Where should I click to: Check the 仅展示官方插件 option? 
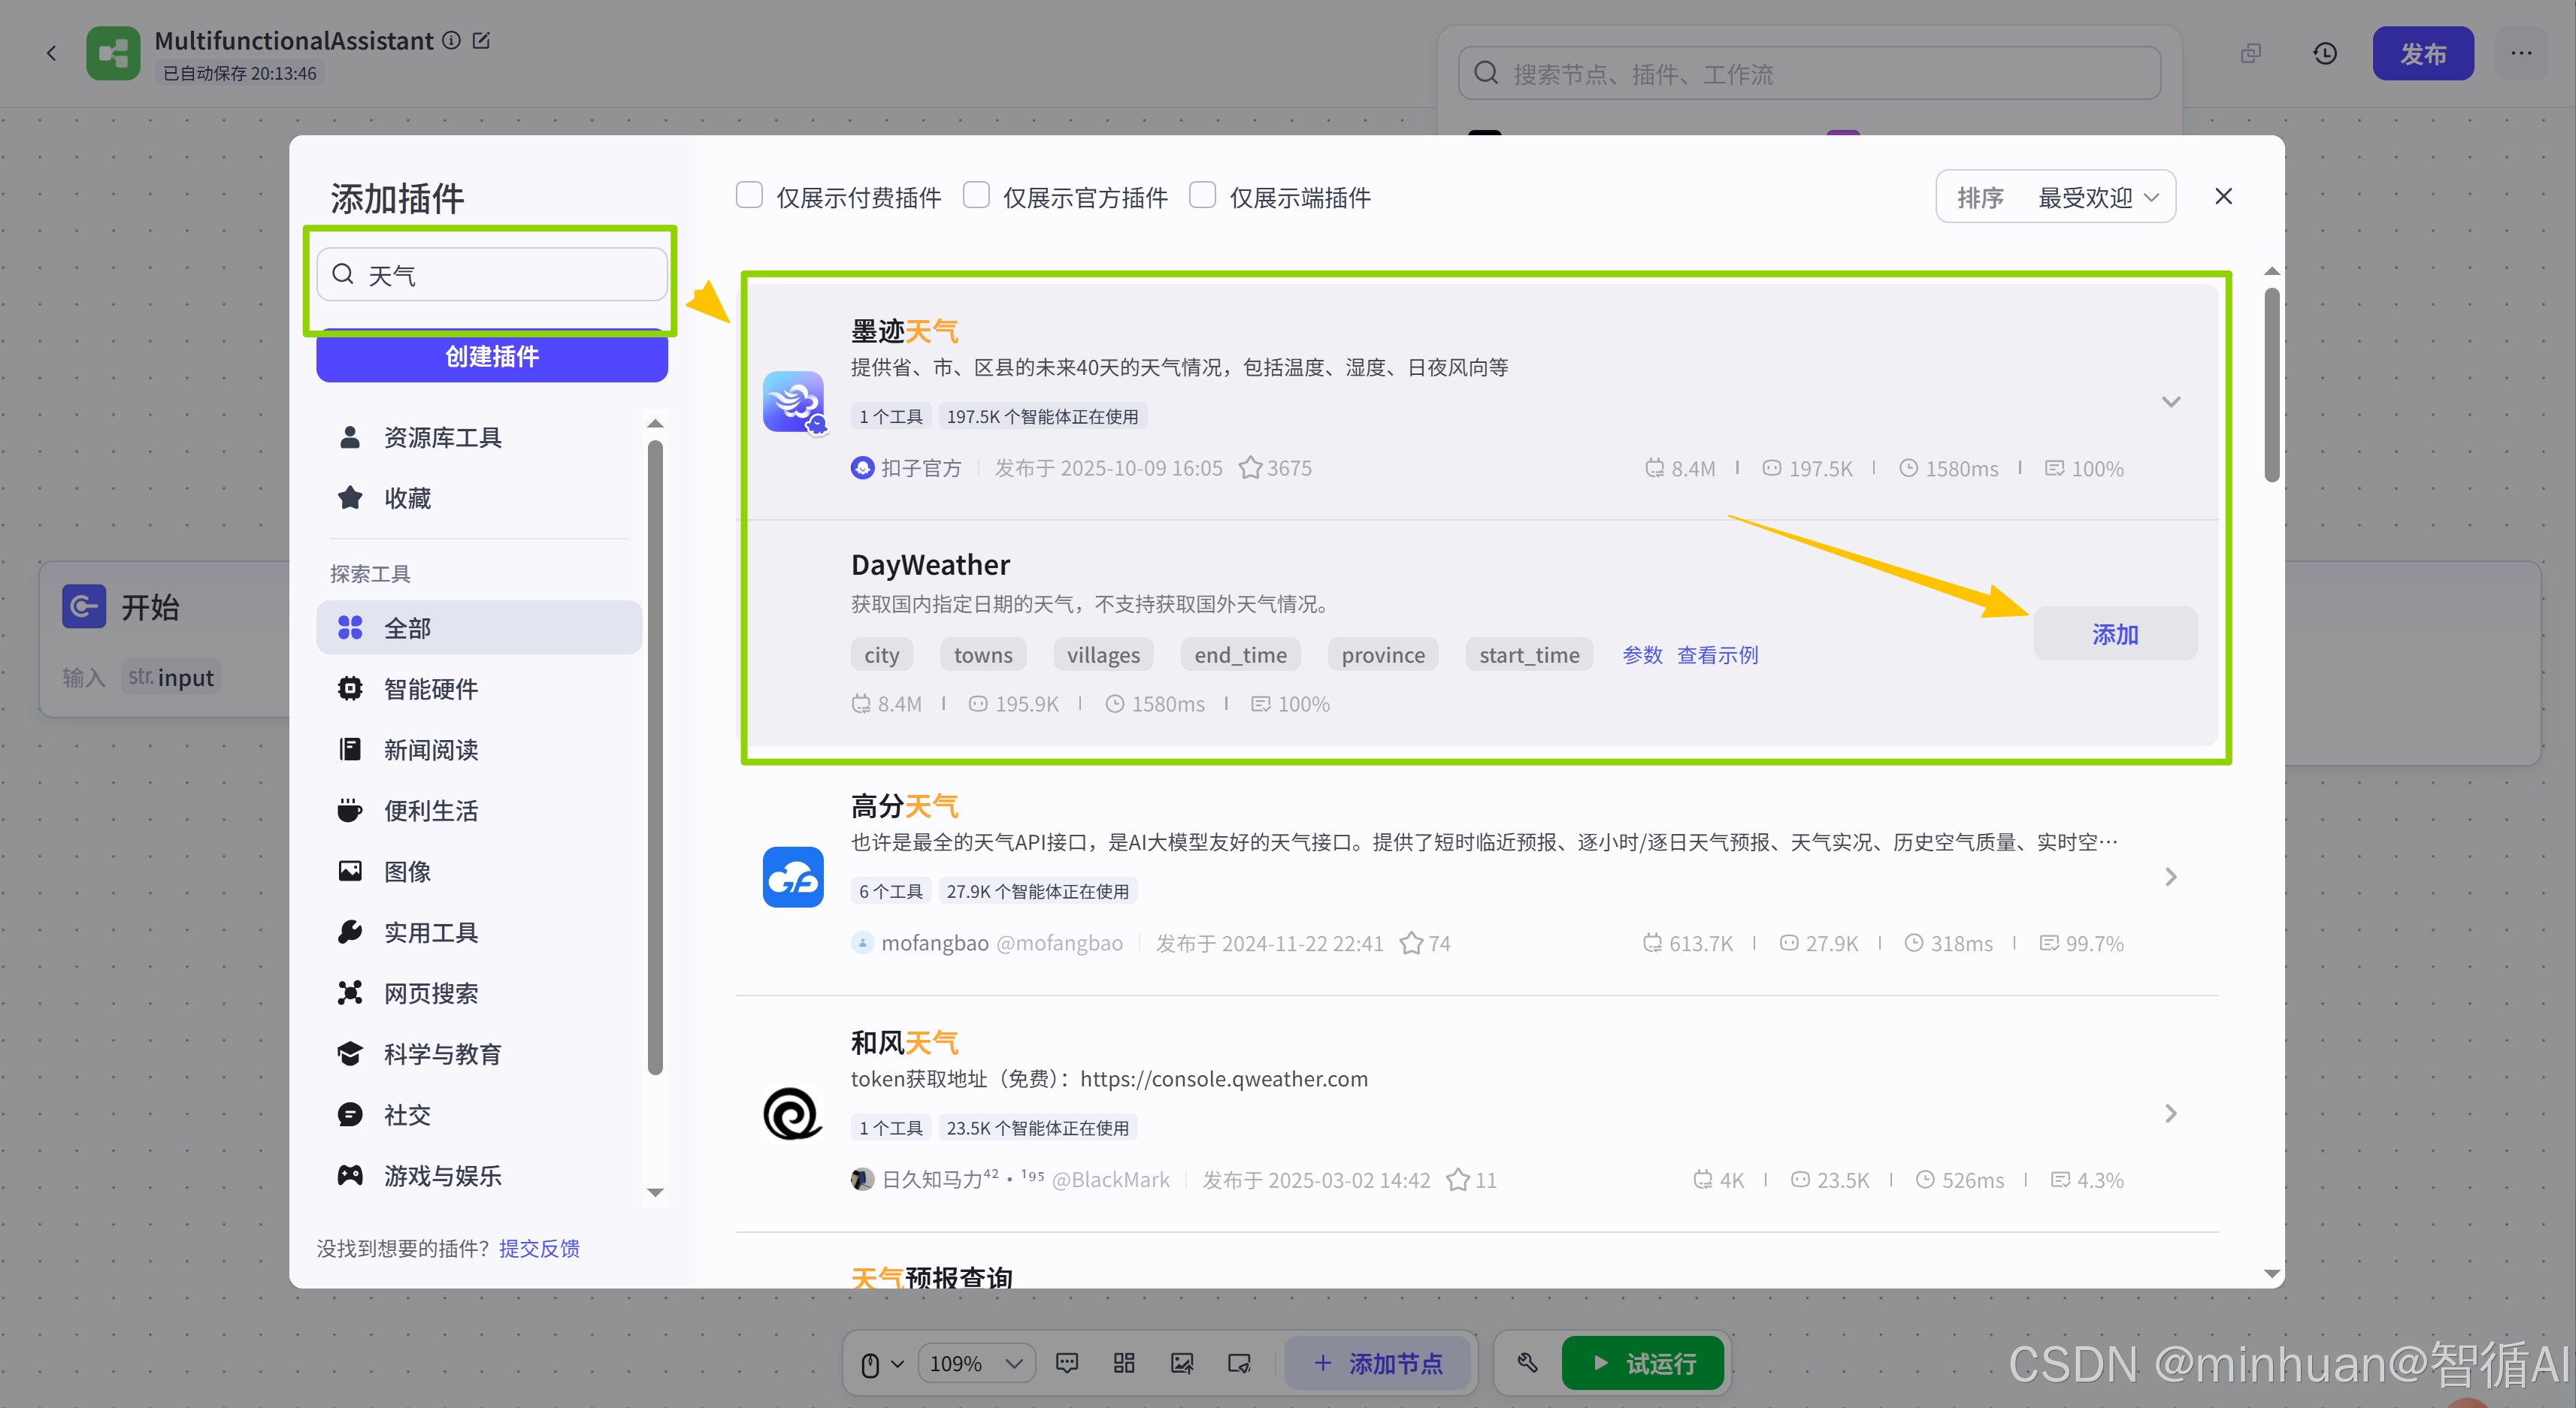click(x=976, y=196)
